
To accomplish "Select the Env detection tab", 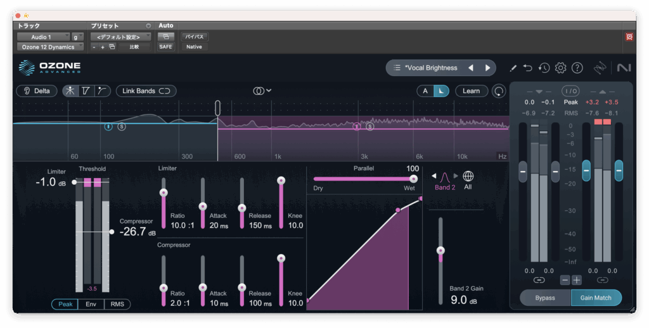I will (91, 305).
